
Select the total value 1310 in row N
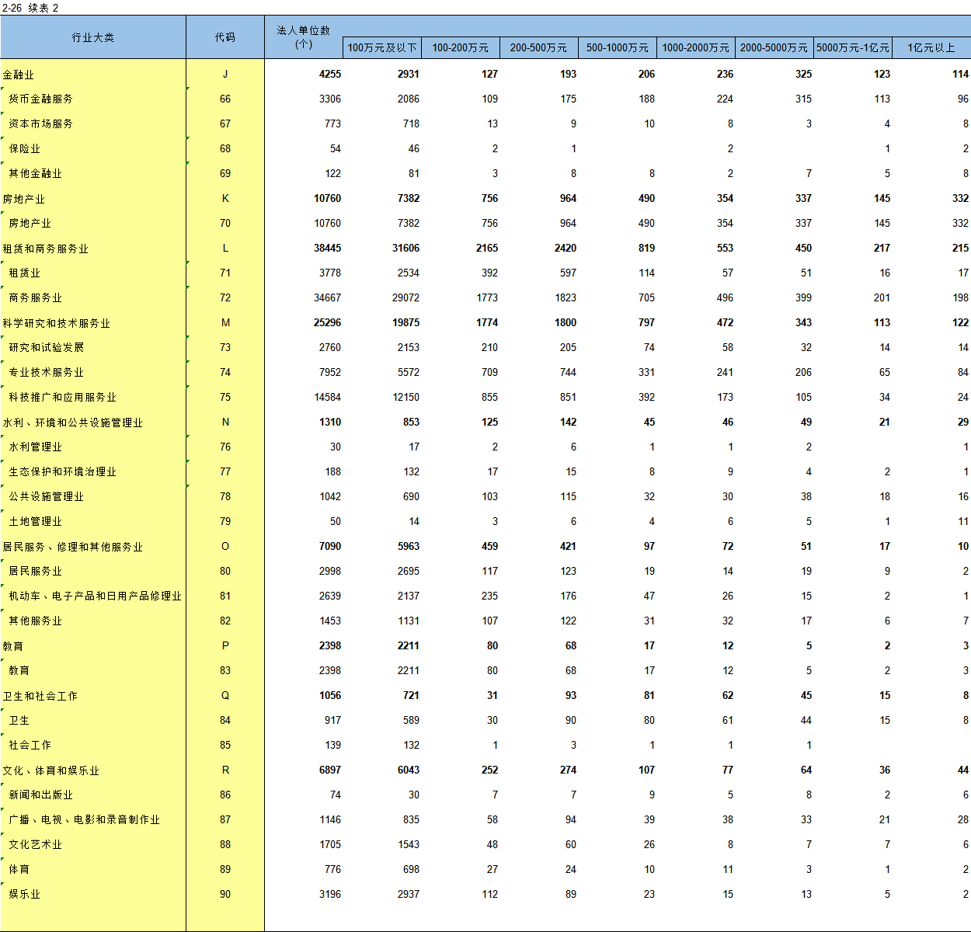pos(330,423)
